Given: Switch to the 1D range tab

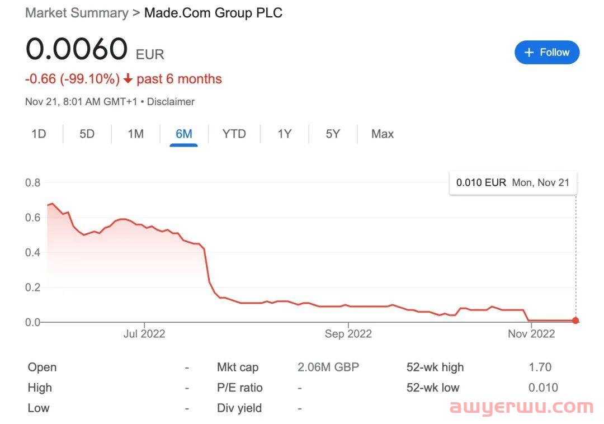Looking at the screenshot, I should [39, 134].
